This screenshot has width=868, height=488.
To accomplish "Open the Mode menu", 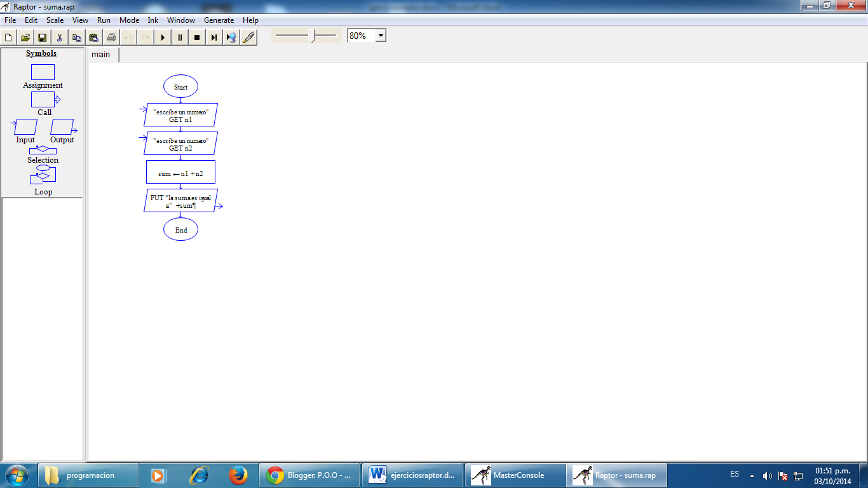I will pos(129,20).
